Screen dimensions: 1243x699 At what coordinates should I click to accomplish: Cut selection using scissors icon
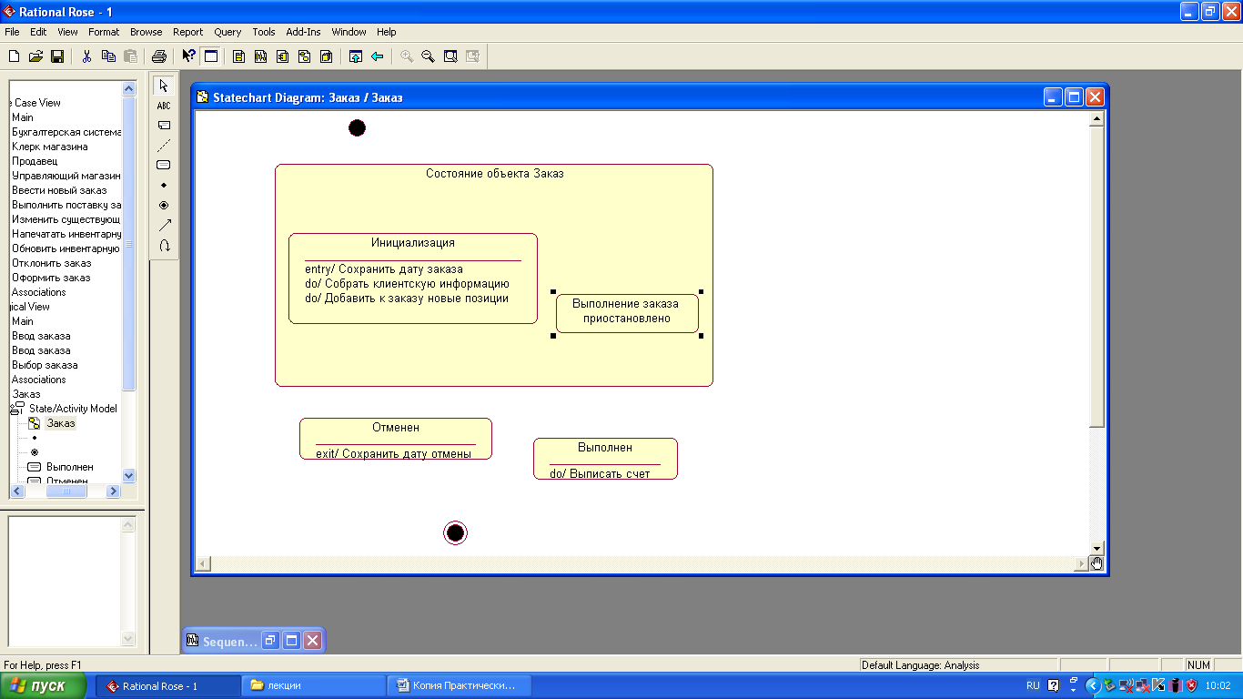pos(87,56)
